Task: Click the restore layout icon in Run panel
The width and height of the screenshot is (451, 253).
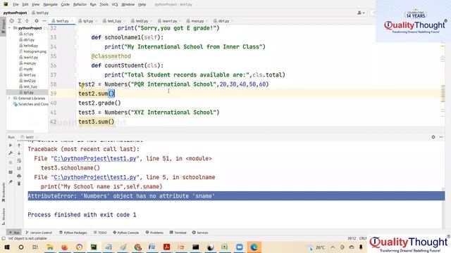Action: pyautogui.click(x=11, y=172)
